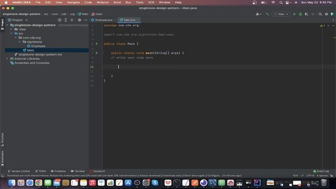Click the greyed-out Stop button in toolbar
The height and width of the screenshot is (189, 336).
coord(313,14)
